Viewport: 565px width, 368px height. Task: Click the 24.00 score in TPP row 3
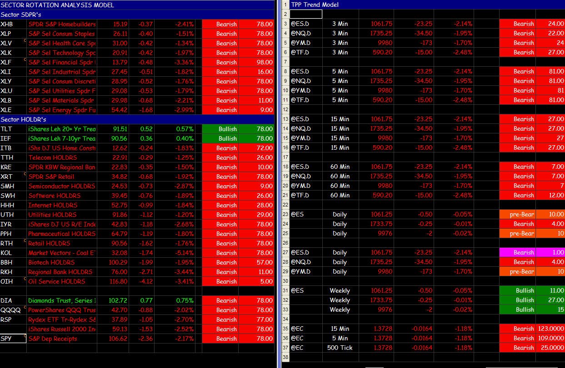(x=550, y=24)
